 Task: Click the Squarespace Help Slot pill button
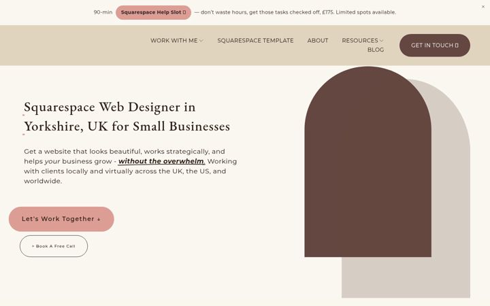click(153, 12)
